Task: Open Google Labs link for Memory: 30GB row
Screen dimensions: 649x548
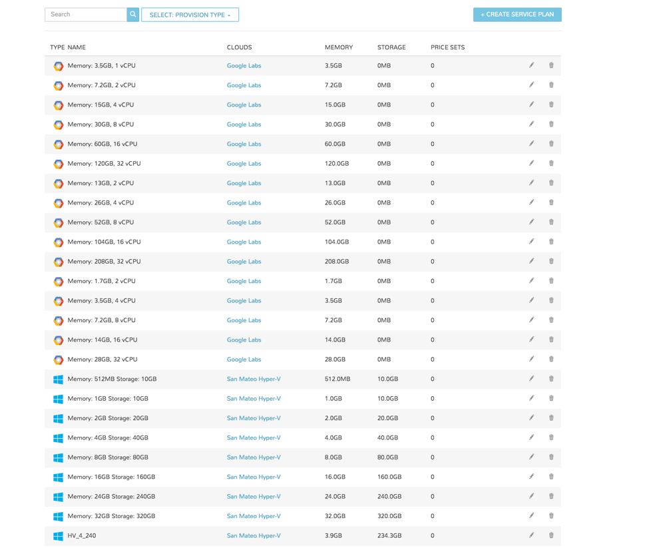Action: (244, 125)
